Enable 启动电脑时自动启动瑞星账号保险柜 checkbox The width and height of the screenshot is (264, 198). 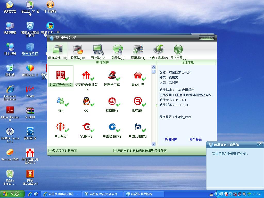click(x=115, y=150)
